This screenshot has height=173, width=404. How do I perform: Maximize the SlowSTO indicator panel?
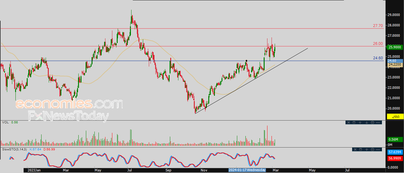[361, 149]
